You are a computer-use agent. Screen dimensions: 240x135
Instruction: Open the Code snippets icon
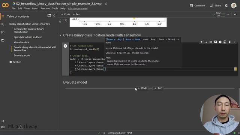tap(3, 121)
